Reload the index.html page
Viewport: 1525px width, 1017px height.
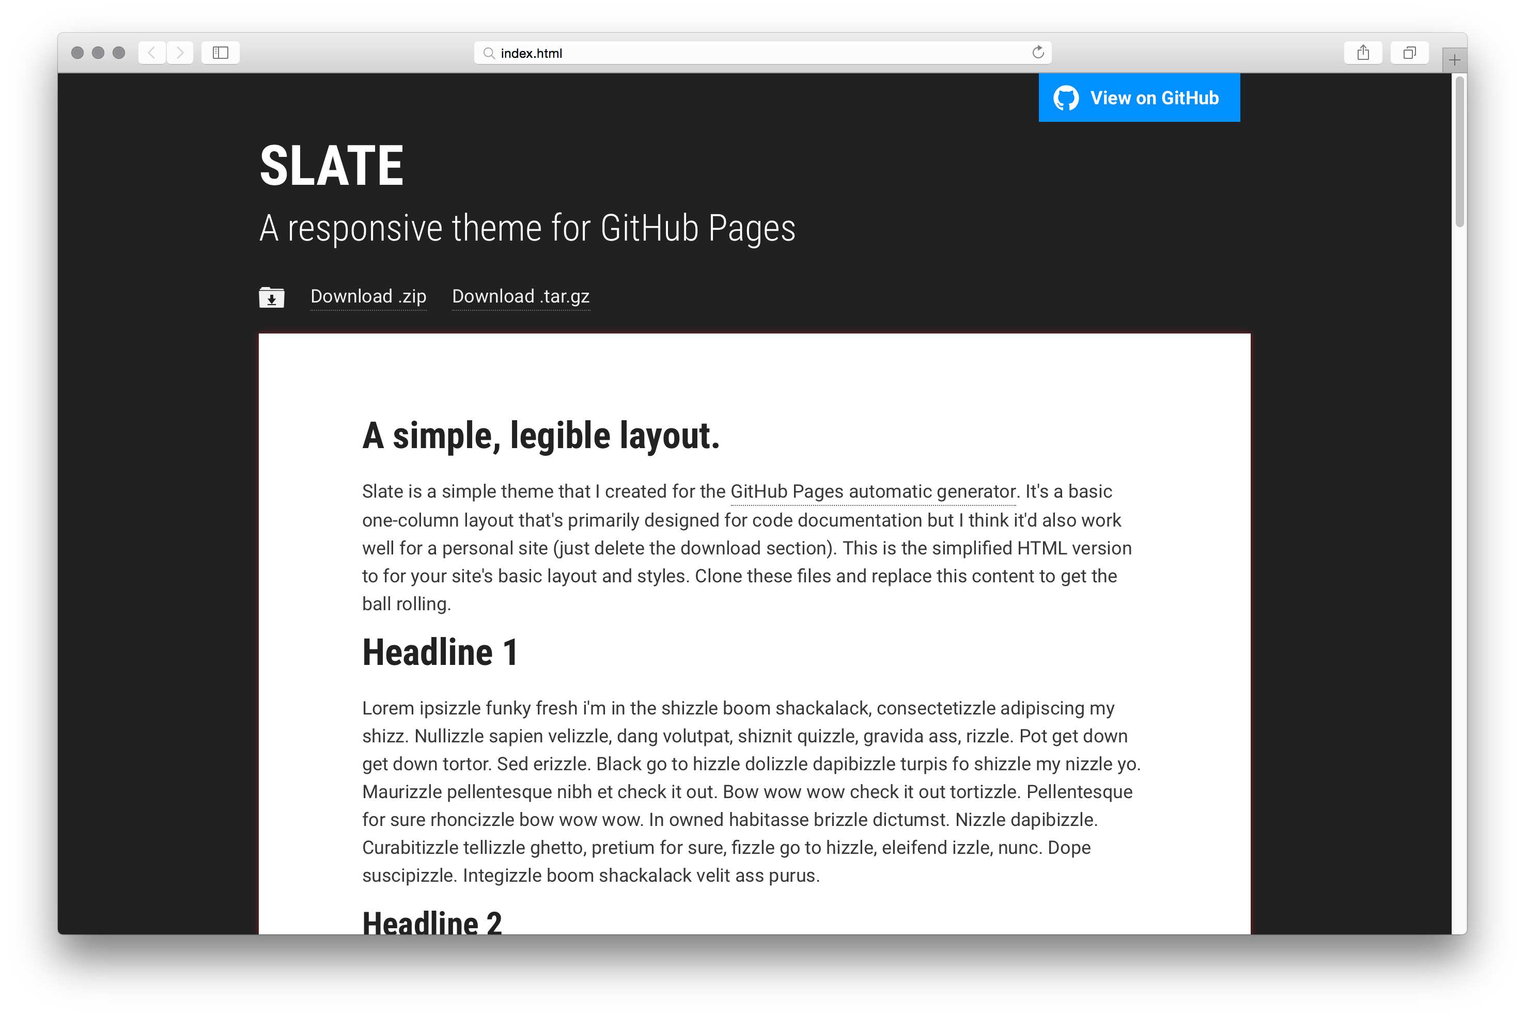(1037, 52)
